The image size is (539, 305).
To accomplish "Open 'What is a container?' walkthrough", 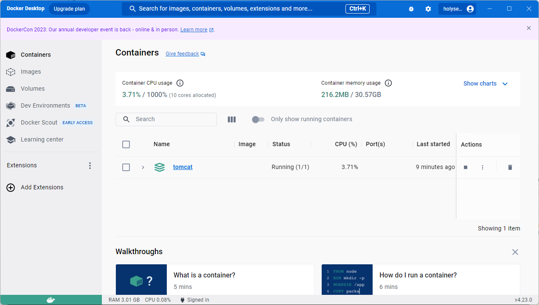I will 215,280.
